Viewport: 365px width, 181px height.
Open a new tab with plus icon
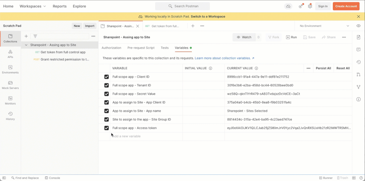tap(193, 26)
